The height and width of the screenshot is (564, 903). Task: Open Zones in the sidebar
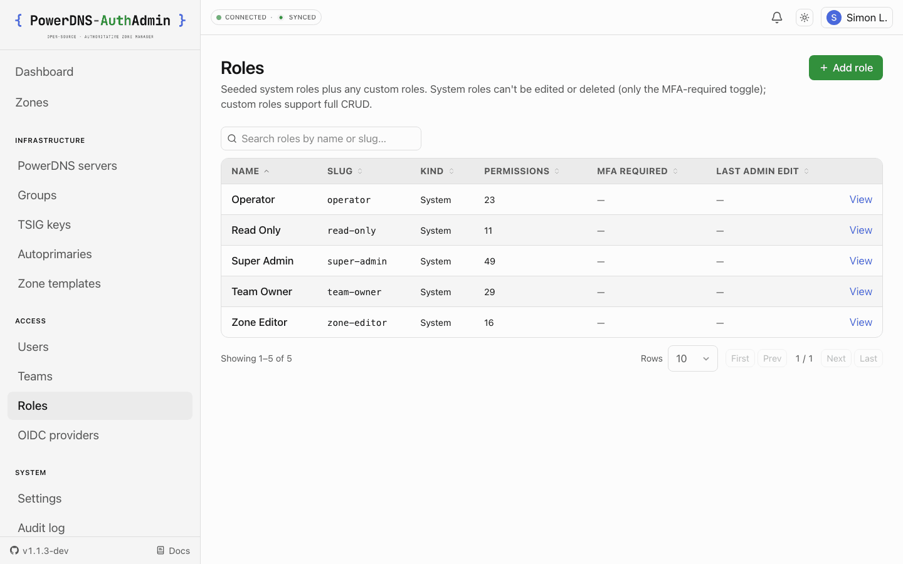point(100,102)
